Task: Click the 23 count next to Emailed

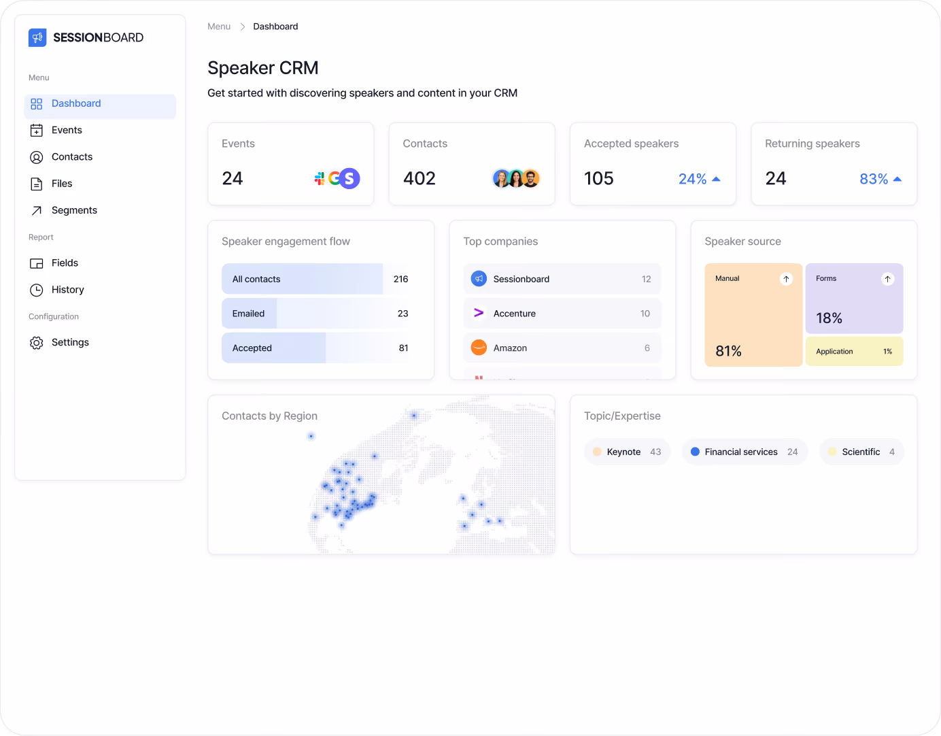Action: point(403,314)
